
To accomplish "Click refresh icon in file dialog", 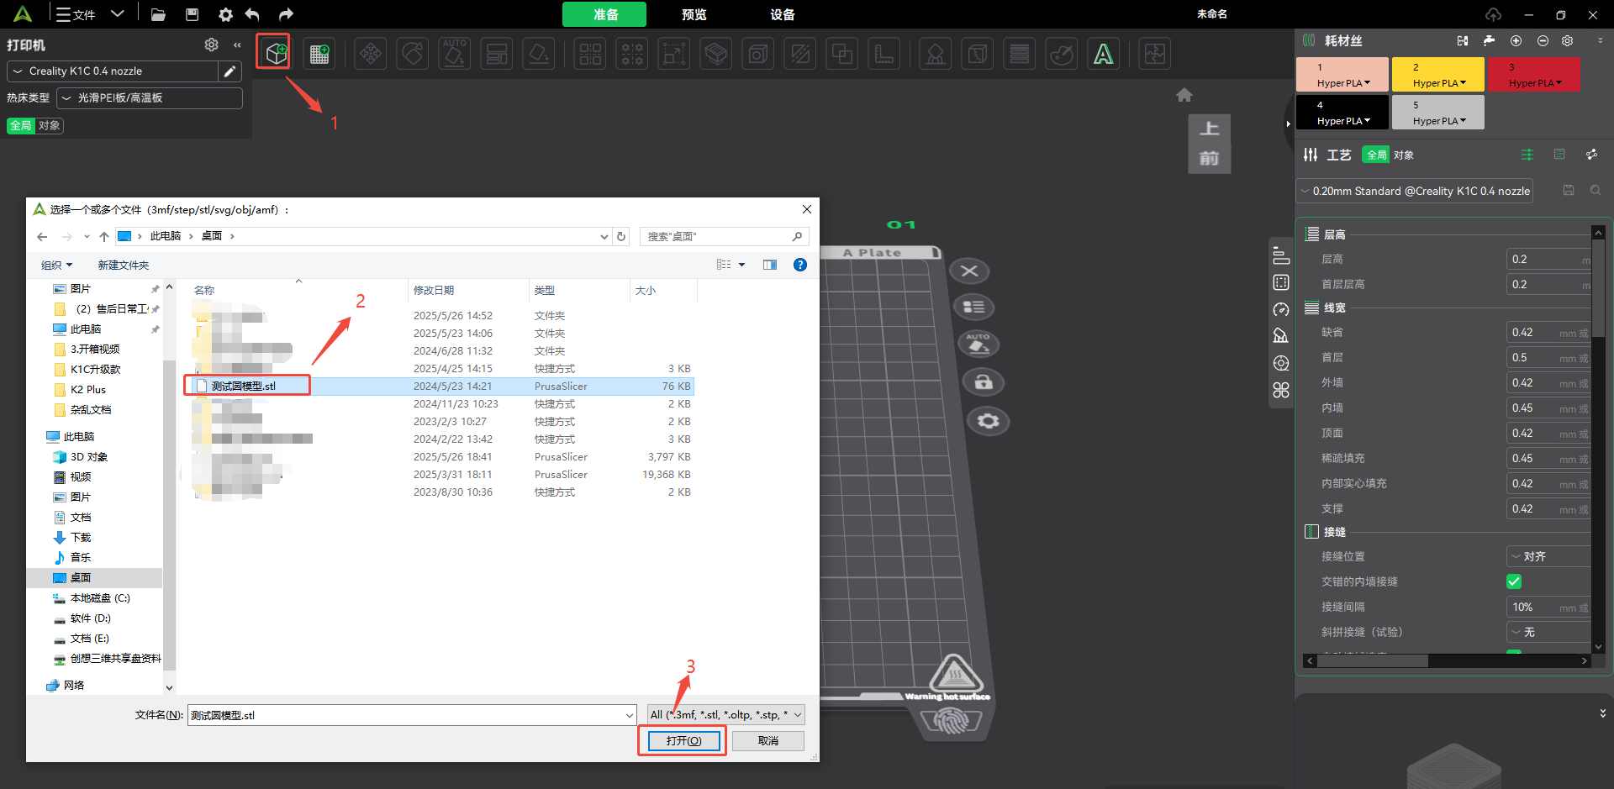I will 621,236.
